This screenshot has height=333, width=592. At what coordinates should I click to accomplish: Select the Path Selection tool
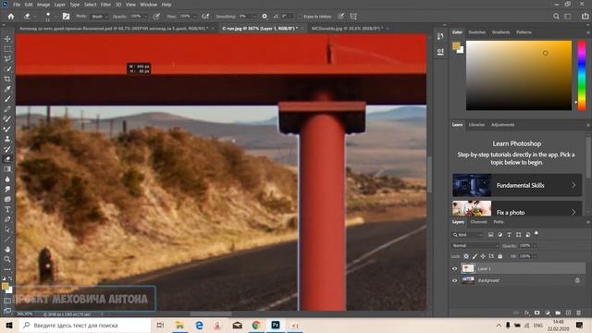pos(7,229)
